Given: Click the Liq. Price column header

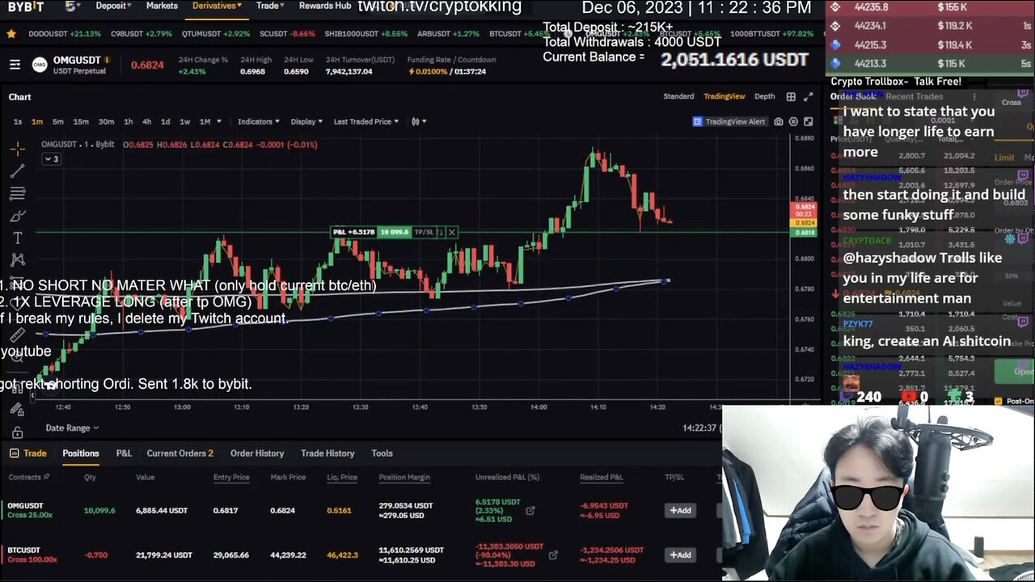Looking at the screenshot, I should click(342, 477).
